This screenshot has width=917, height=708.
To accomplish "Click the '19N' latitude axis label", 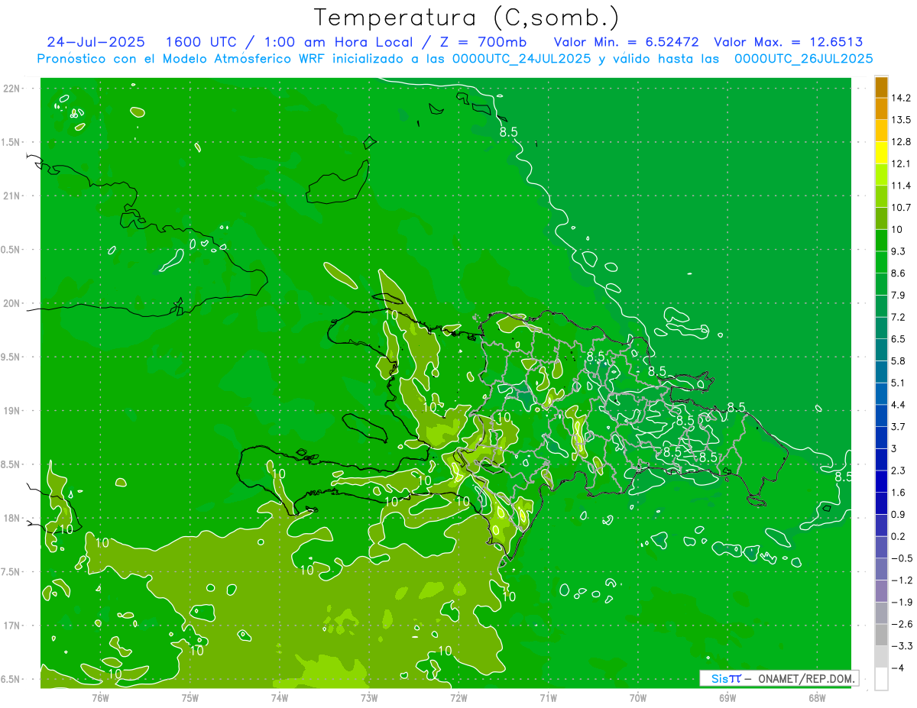I will pyautogui.click(x=13, y=411).
